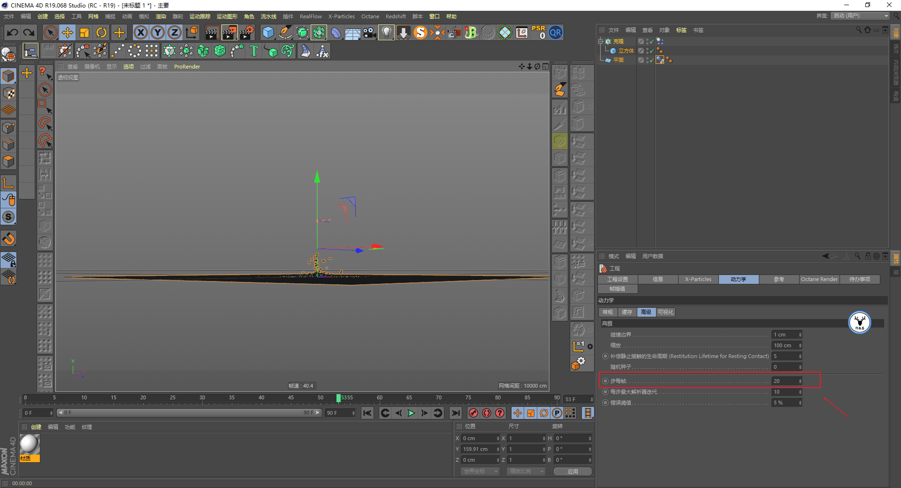This screenshot has height=488, width=901.
Task: Toggle keyframe circle for 错误阈值
Action: 605,403
